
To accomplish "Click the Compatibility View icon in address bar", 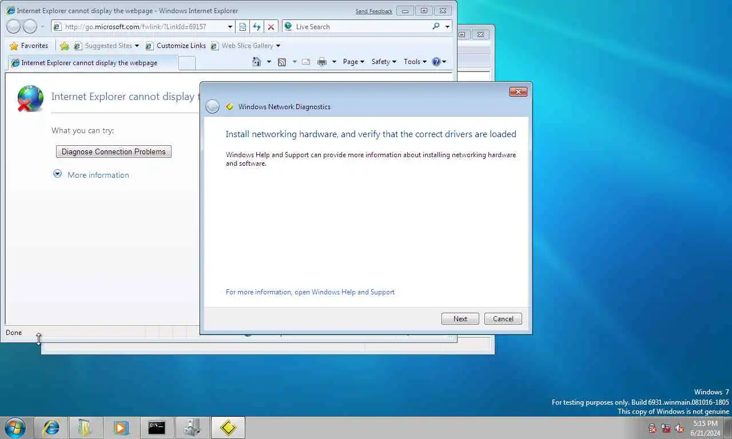I will tap(242, 26).
